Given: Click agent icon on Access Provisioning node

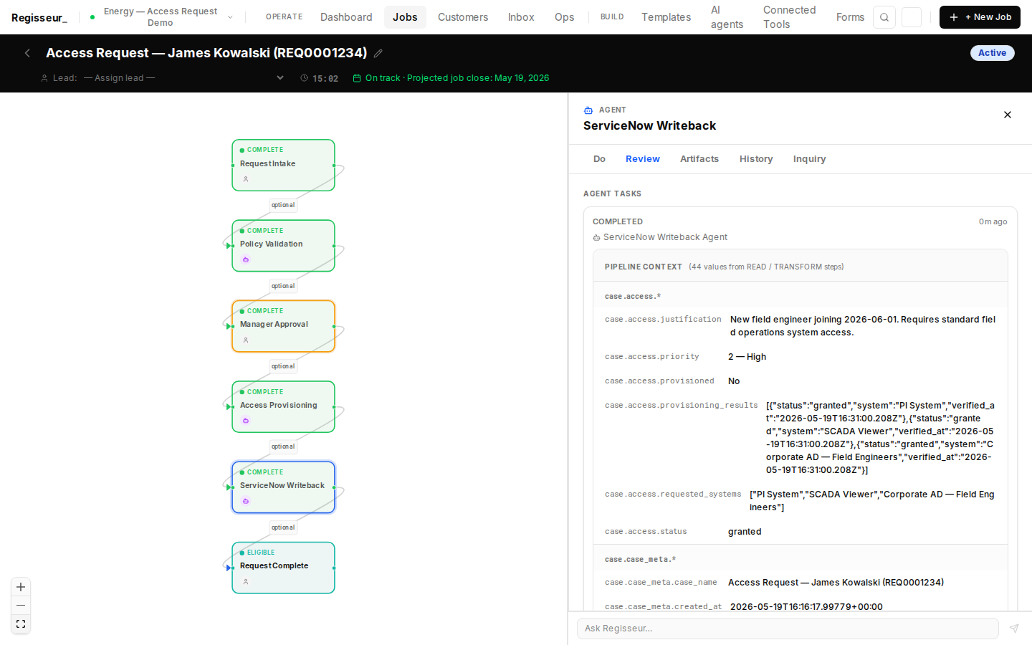Looking at the screenshot, I should tap(246, 421).
